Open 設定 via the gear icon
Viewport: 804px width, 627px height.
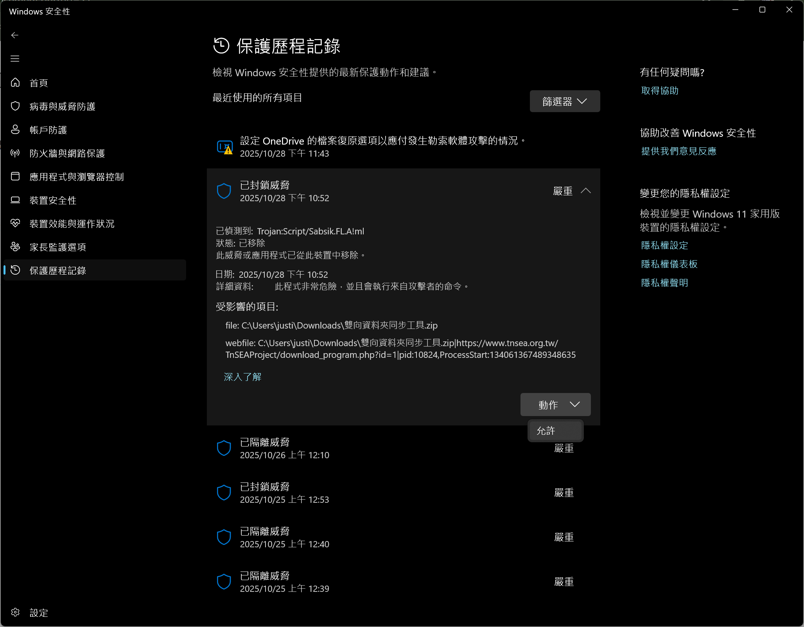click(15, 613)
